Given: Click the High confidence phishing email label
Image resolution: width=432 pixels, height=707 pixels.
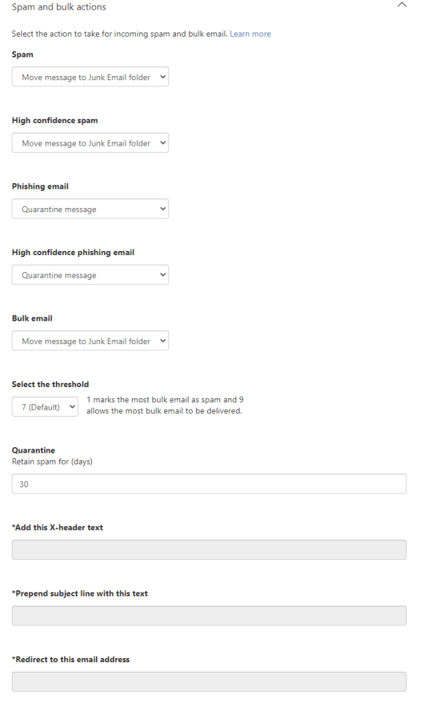Looking at the screenshot, I should coord(73,252).
